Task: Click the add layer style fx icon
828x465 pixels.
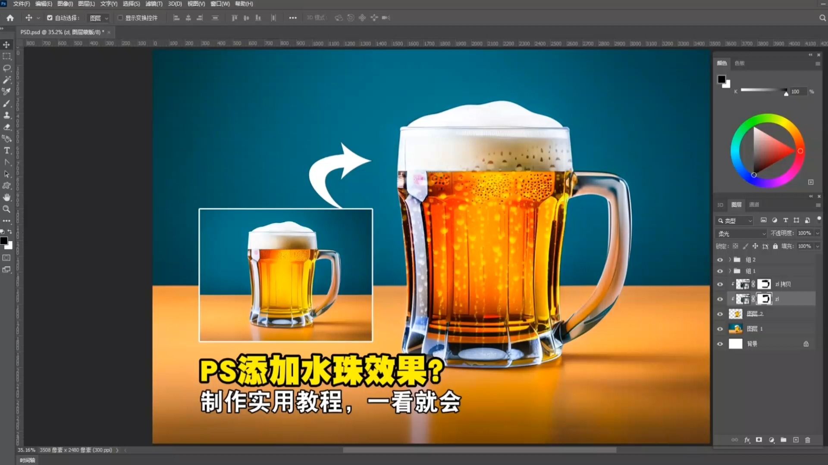Action: [746, 440]
